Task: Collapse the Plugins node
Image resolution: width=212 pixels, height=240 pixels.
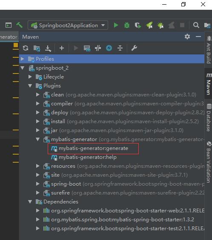Action: point(30,86)
